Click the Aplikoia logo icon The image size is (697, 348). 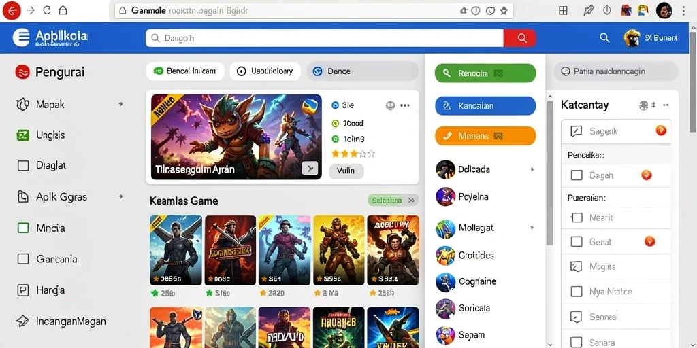tap(21, 37)
